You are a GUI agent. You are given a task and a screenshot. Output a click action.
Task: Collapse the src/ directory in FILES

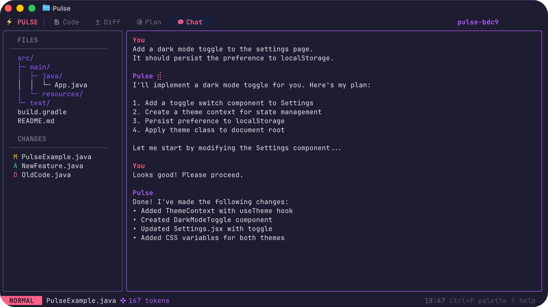(25, 58)
